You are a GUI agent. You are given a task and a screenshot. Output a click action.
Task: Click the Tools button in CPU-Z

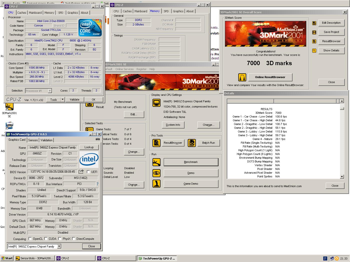coord(53,100)
